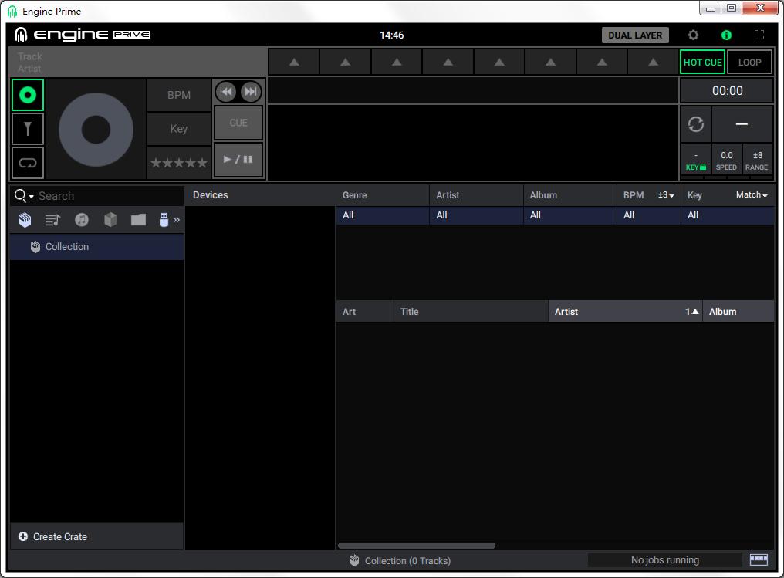Viewport: 784px width, 578px height.
Task: Open the iTunes library music-note icon
Action: coord(82,221)
